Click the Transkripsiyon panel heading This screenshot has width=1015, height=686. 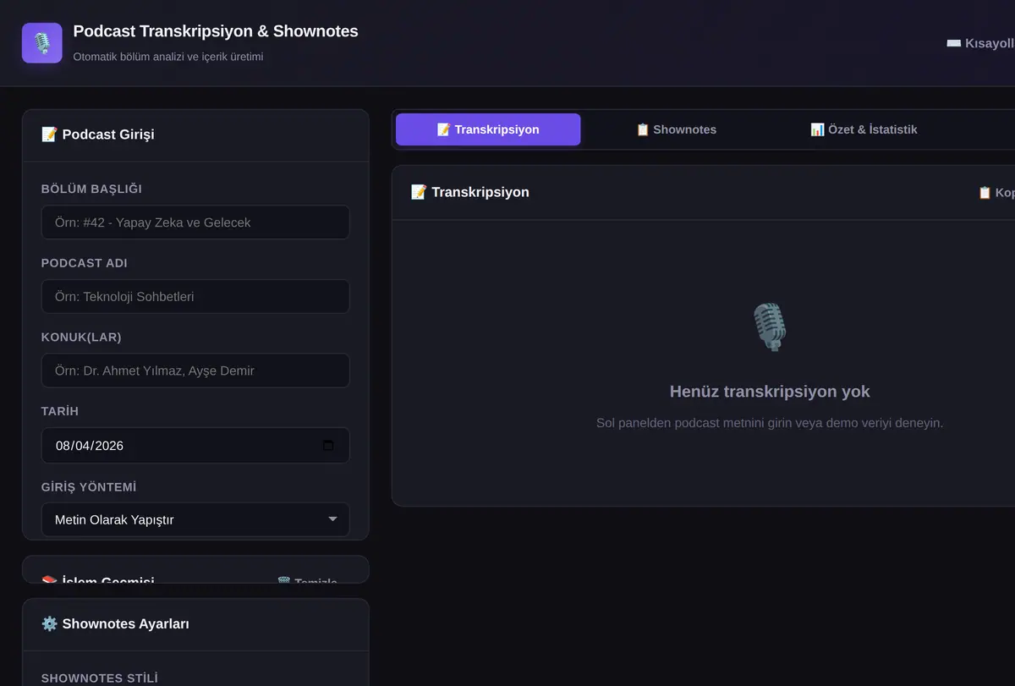coord(469,192)
